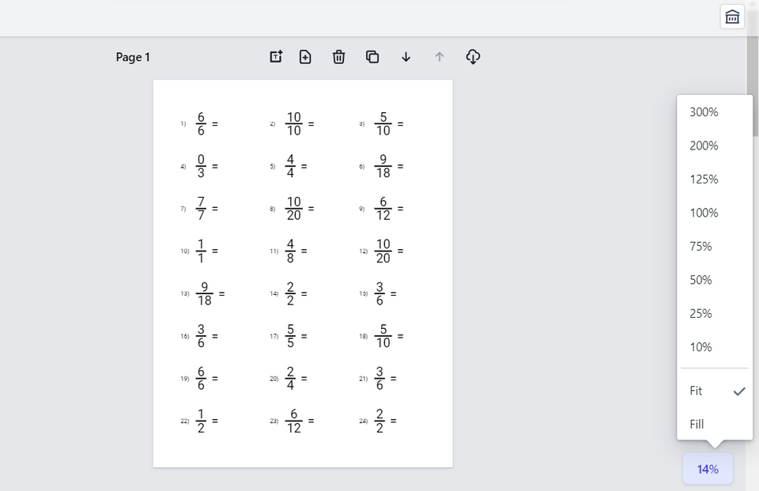The image size is (759, 491).
Task: Add a new page to the document
Action: [x=305, y=56]
